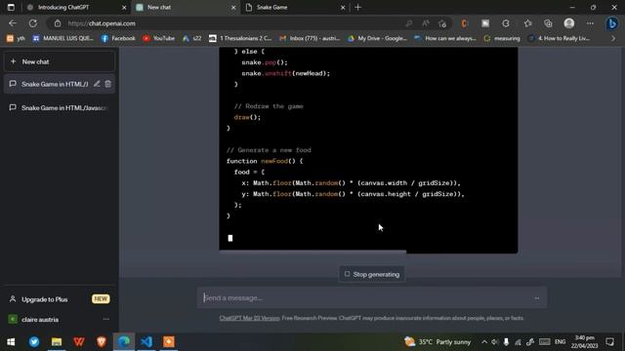The image size is (625, 351).
Task: Open the orange C extension icon
Action: pos(464,23)
